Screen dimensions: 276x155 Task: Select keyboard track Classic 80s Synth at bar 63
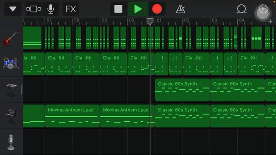pos(238,90)
